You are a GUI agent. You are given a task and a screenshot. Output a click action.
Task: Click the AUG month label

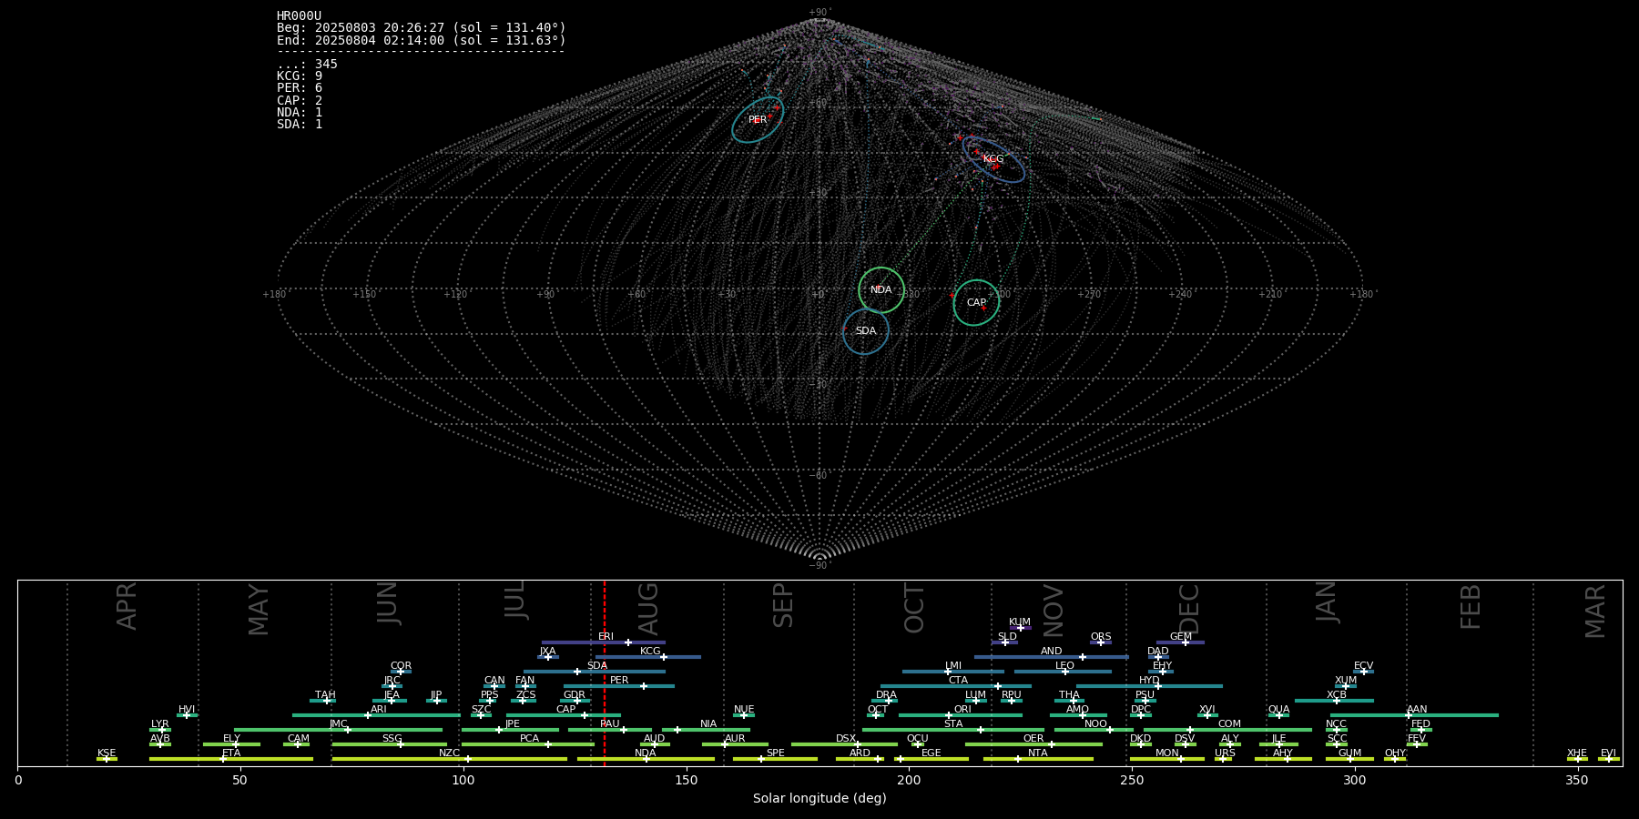[648, 609]
